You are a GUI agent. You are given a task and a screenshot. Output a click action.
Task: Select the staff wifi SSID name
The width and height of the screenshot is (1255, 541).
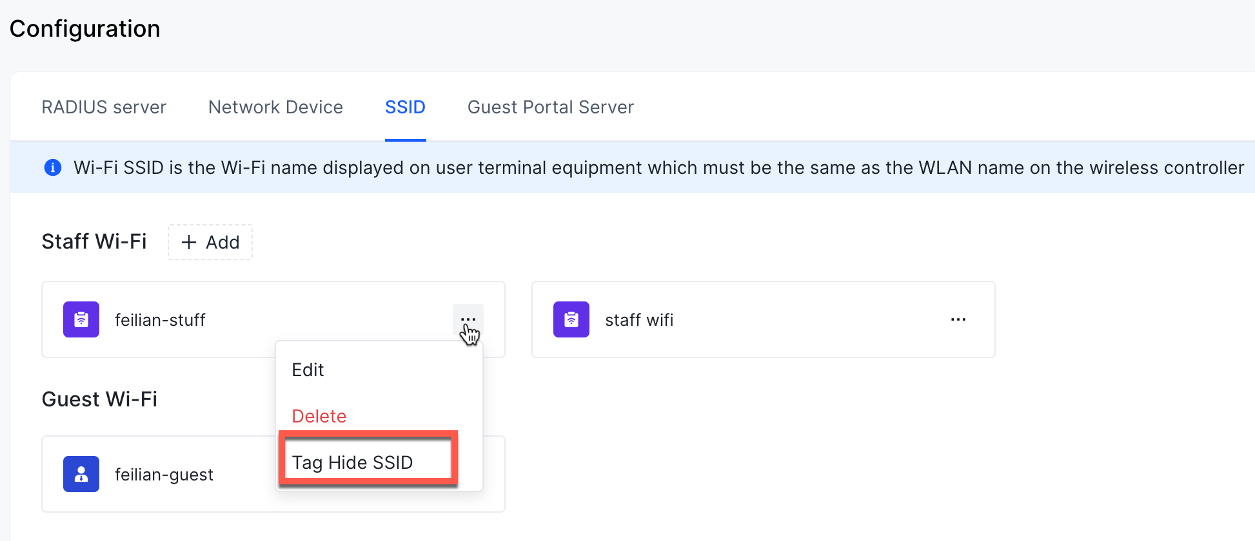point(639,320)
